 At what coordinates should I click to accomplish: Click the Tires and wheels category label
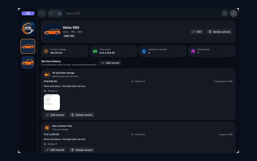(60, 129)
